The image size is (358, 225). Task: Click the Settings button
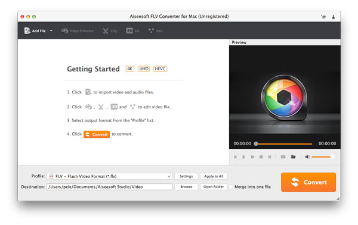(186, 176)
